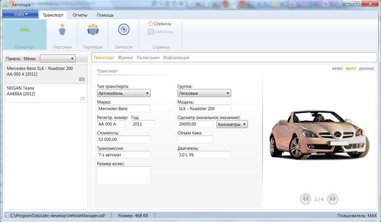The height and width of the screenshot is (222, 381).
Task: Click the Автопарк app icon in title bar
Action: [x=6, y=5]
